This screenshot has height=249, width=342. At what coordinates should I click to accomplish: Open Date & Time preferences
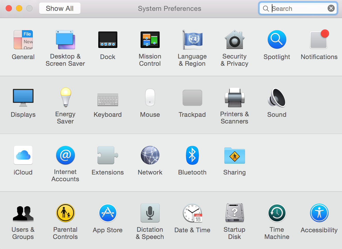[x=192, y=213]
